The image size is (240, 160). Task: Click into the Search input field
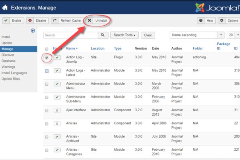(70, 35)
